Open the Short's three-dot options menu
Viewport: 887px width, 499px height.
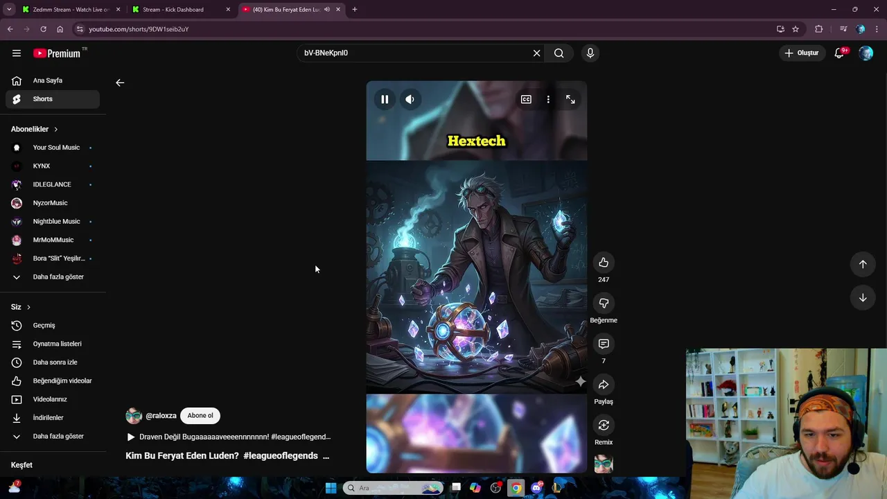click(x=548, y=99)
